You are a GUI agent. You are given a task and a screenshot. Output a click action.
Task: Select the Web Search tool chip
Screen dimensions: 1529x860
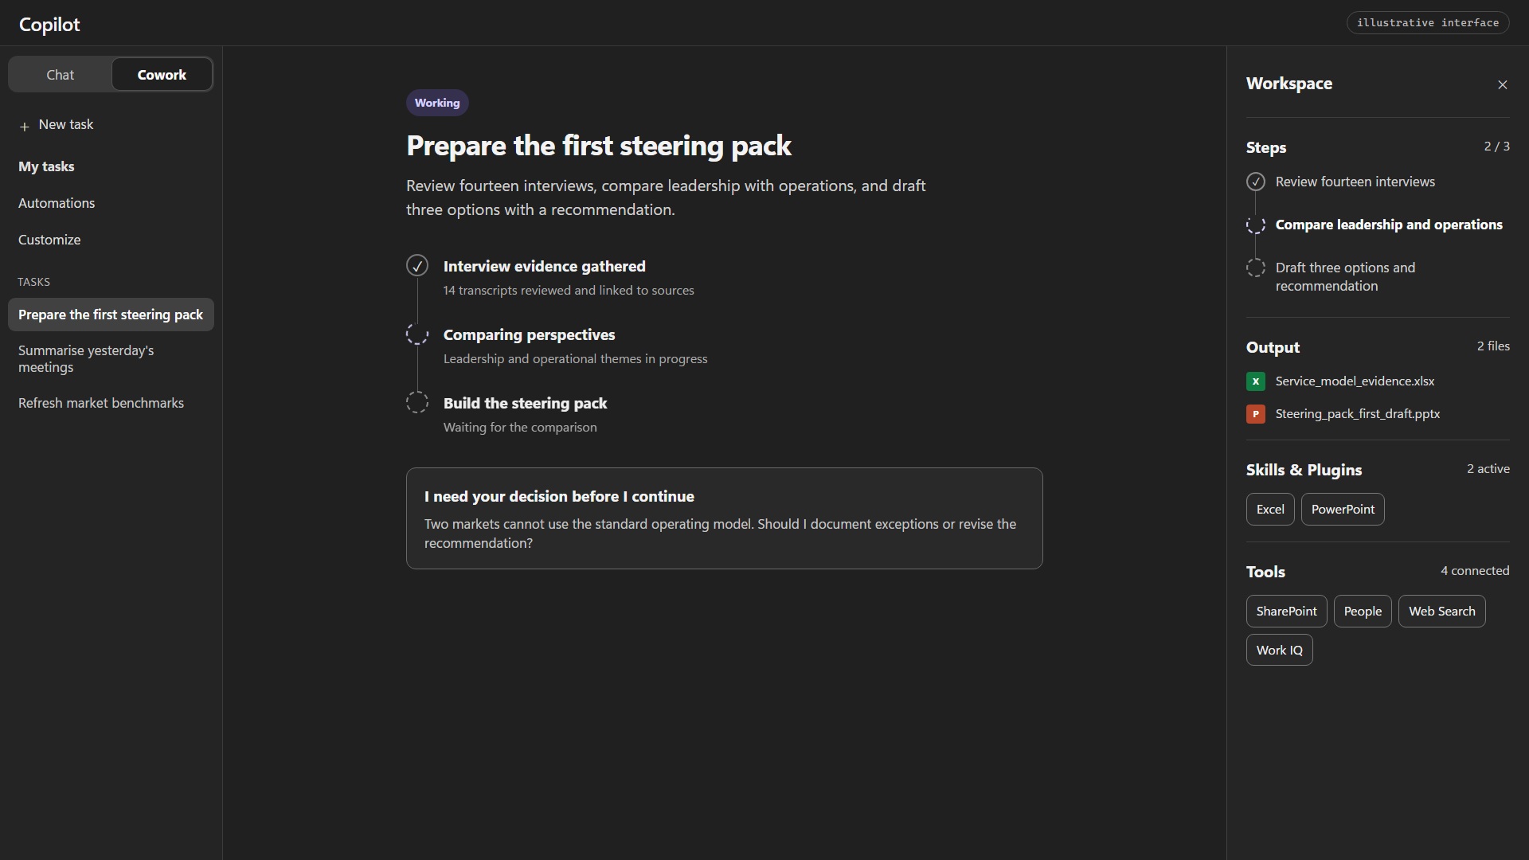click(1441, 612)
